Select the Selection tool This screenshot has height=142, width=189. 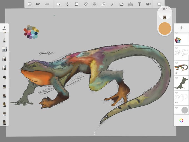[59, 4]
